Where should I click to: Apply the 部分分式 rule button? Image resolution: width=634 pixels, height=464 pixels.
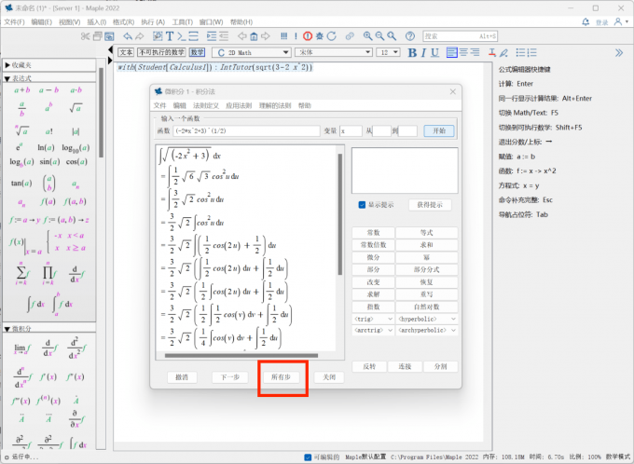point(427,269)
